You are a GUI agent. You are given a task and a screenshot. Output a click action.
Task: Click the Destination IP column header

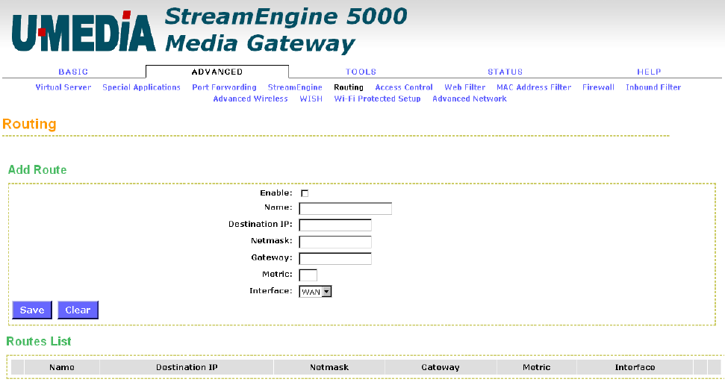coord(187,367)
